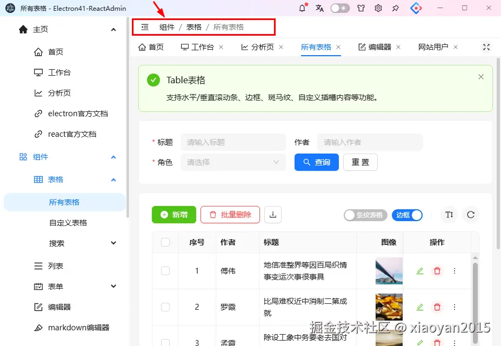
Task: Click the table size text-height icon
Action: 449,215
